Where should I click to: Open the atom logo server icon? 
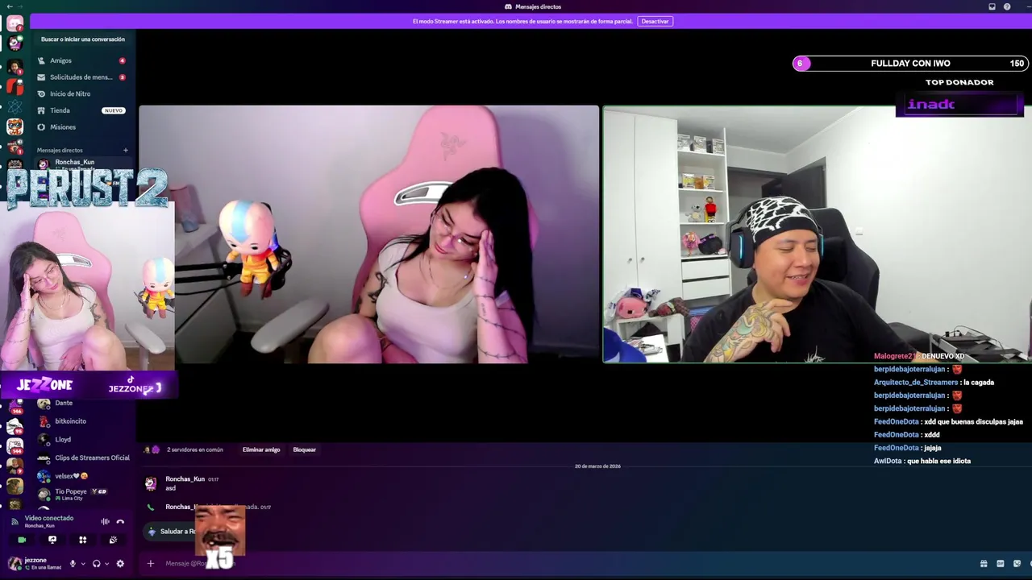15,106
